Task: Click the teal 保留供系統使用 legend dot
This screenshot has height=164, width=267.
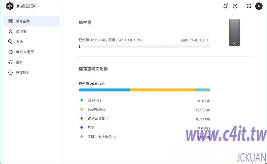Action: click(82, 137)
